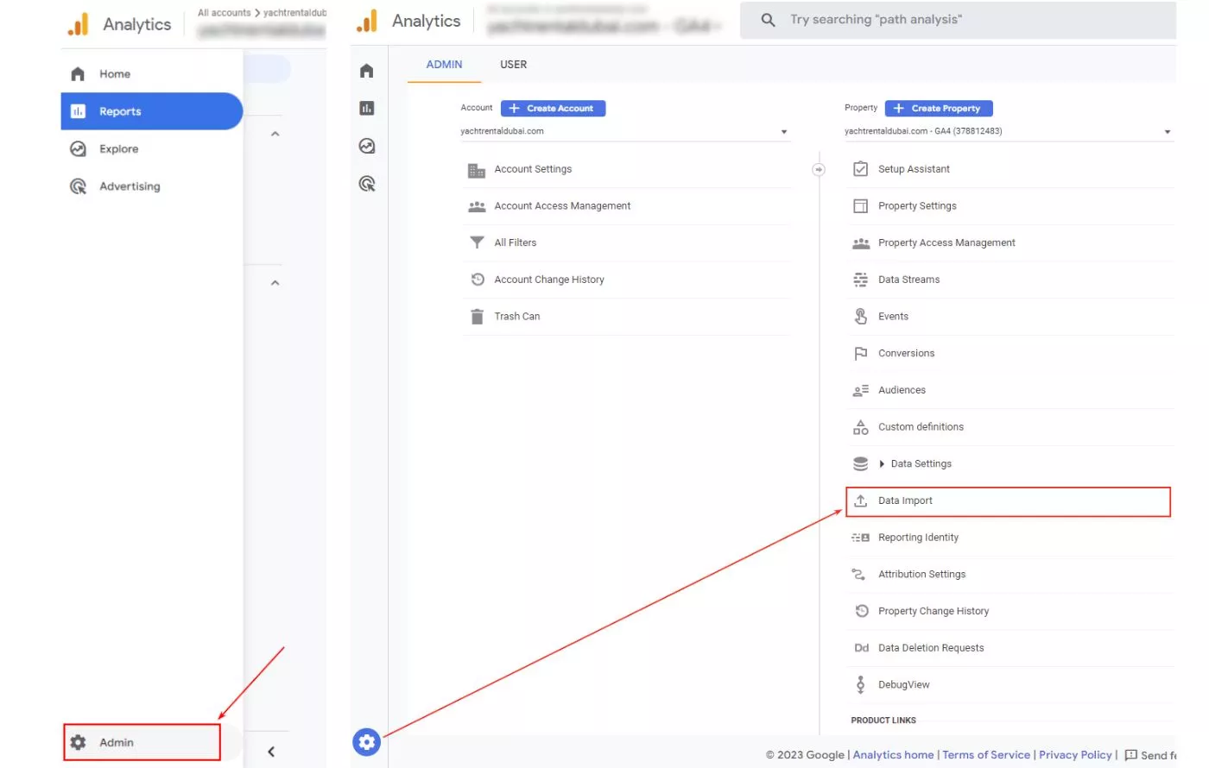Click circular arrow between account and property columns
The image size is (1209, 768).
tap(819, 169)
